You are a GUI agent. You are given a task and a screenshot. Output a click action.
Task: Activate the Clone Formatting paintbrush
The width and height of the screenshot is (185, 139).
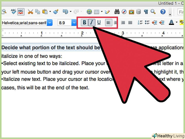pos(56,12)
